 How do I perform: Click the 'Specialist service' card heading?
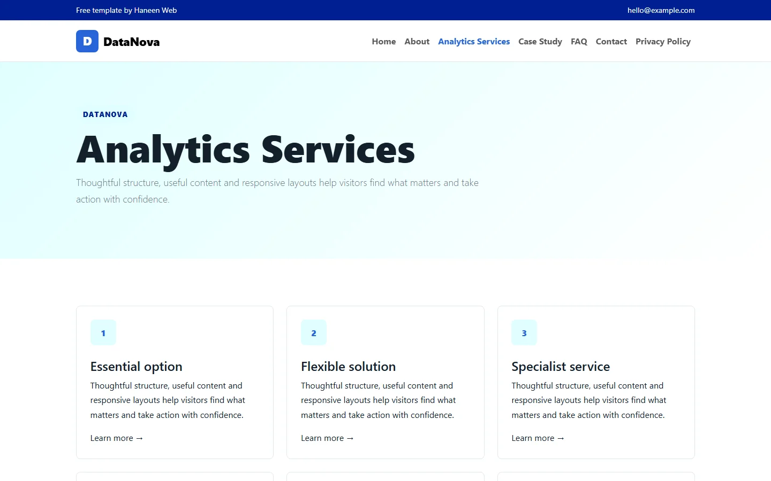561,367
